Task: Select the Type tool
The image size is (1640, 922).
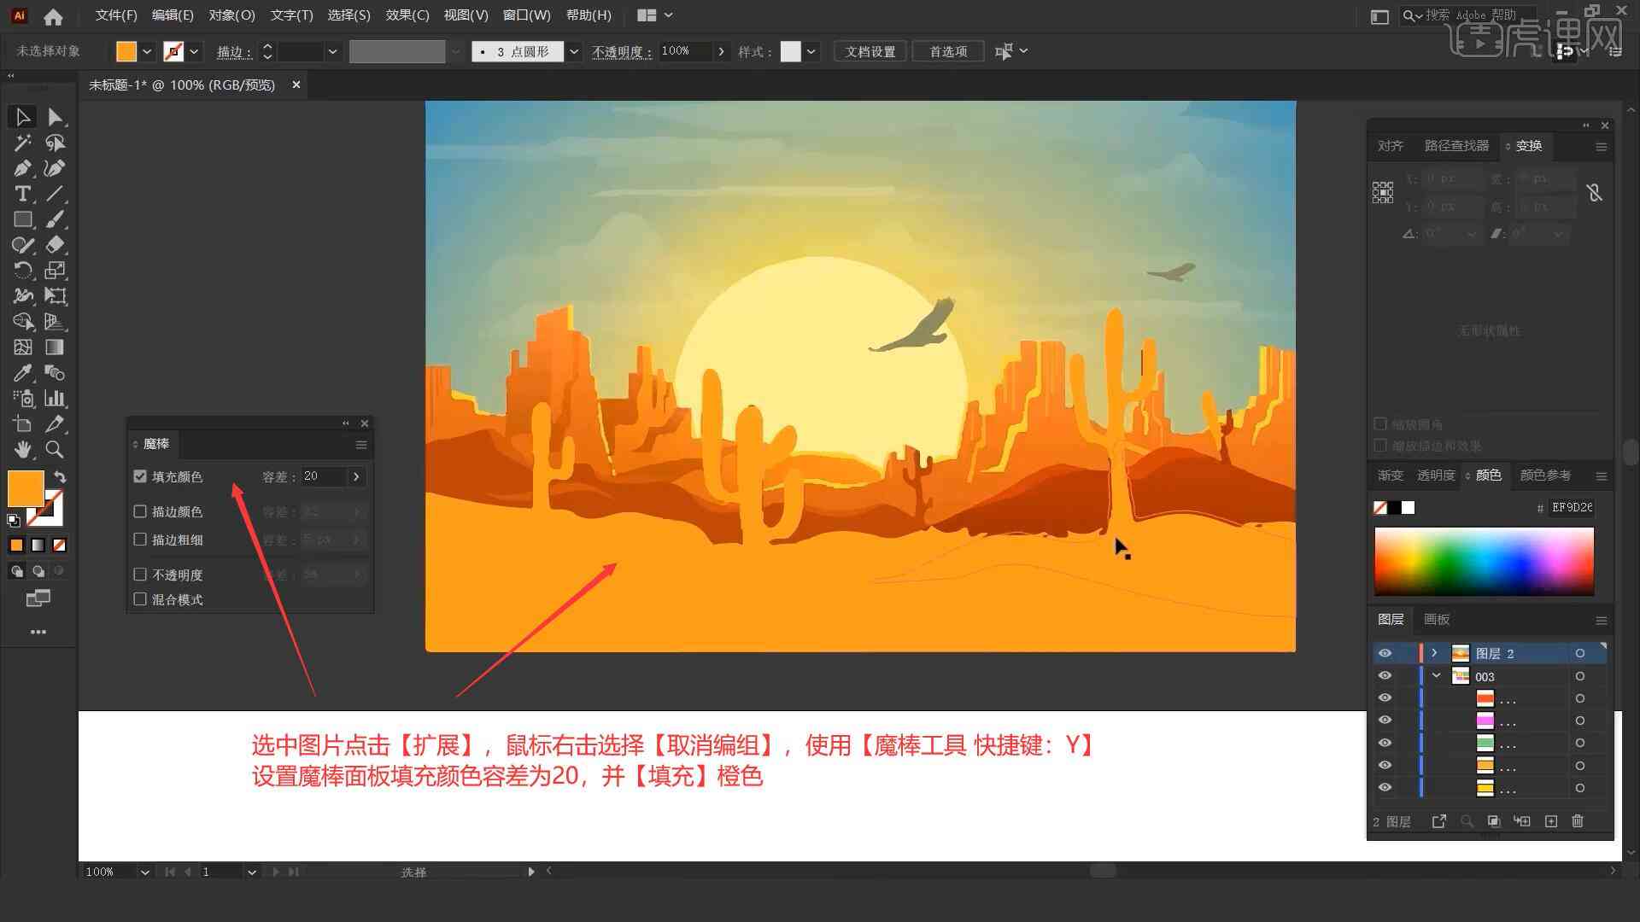Action: point(20,194)
